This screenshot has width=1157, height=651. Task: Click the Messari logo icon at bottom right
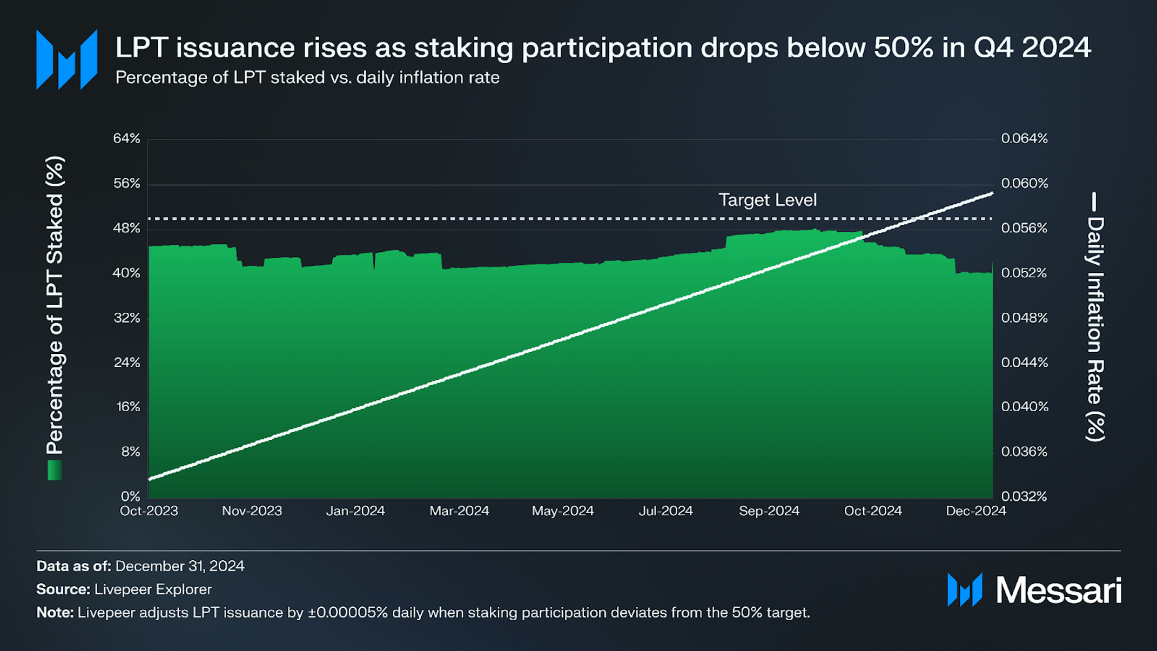coord(965,590)
